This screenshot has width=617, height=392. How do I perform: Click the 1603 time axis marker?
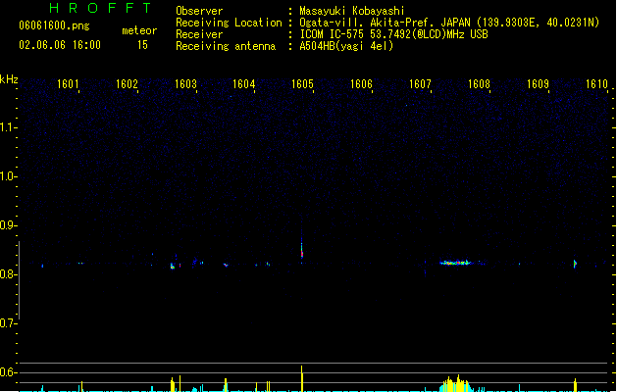point(185,84)
